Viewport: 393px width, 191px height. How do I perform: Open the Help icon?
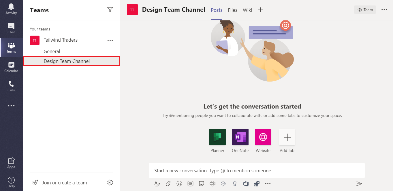coord(11,182)
